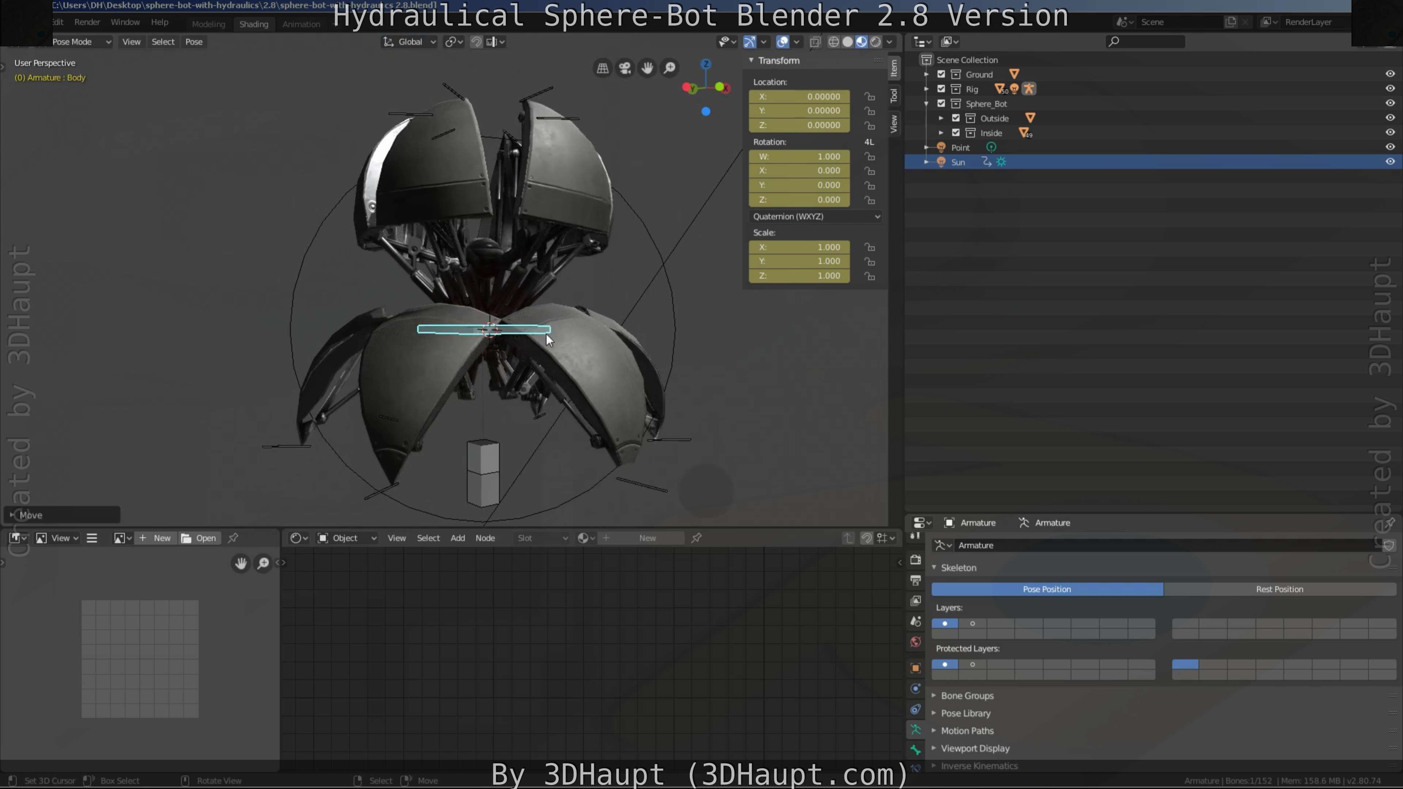Open Output properties tab icon
The height and width of the screenshot is (789, 1403).
pos(916,580)
